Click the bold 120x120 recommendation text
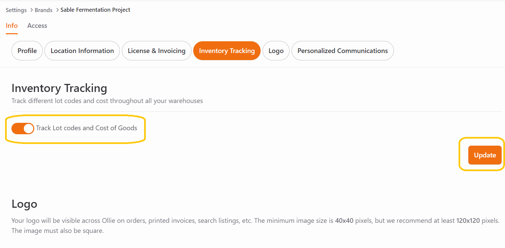 pyautogui.click(x=468, y=221)
